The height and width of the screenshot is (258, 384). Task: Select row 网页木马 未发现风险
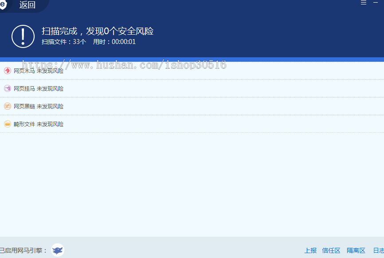point(192,71)
